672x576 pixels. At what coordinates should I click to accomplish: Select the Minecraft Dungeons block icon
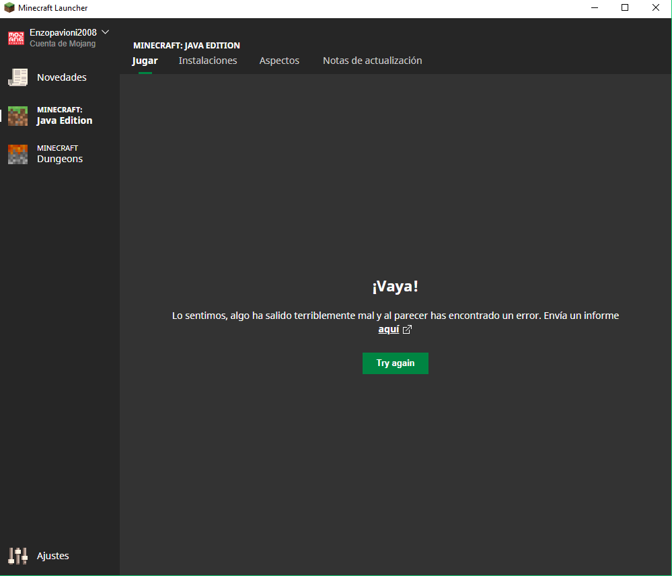(x=17, y=154)
